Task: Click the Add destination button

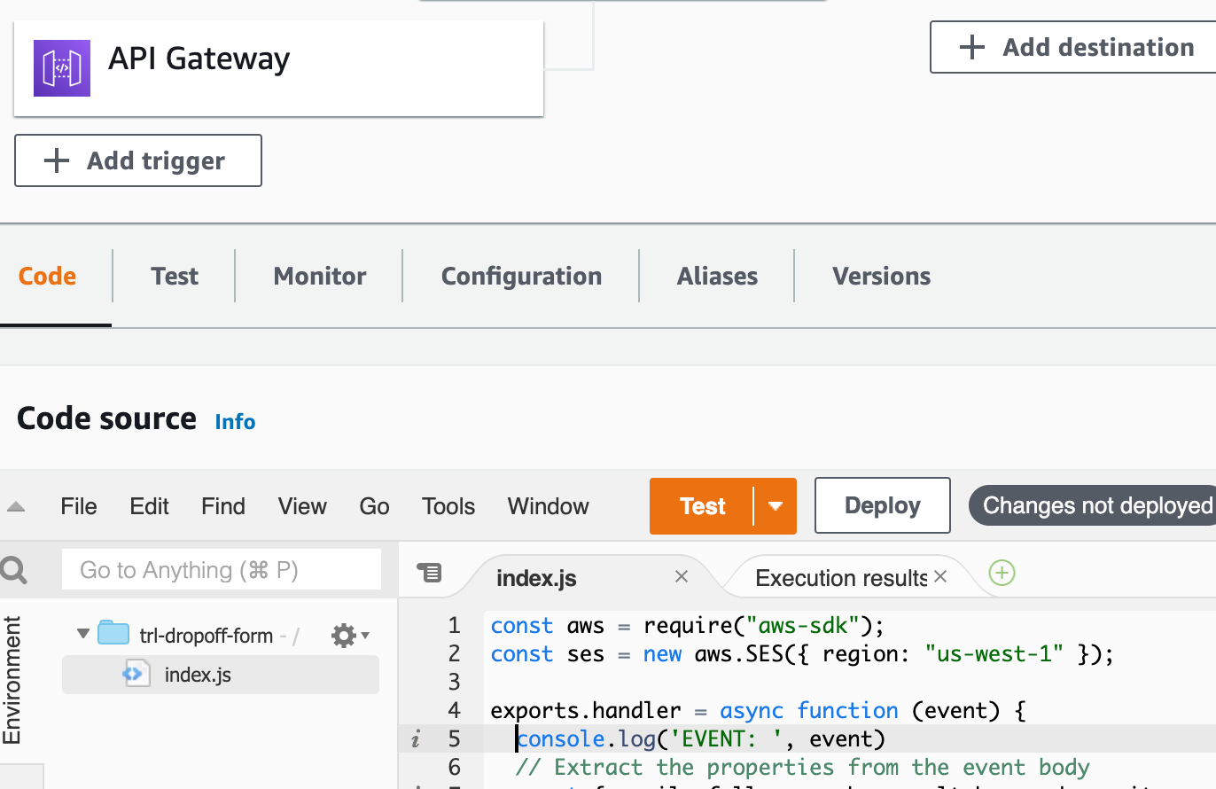Action: click(x=1076, y=48)
